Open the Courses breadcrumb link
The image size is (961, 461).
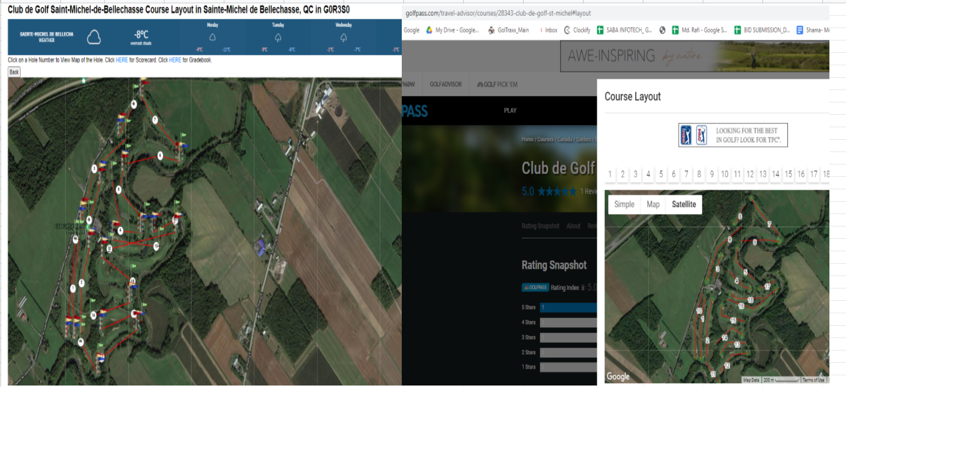545,140
